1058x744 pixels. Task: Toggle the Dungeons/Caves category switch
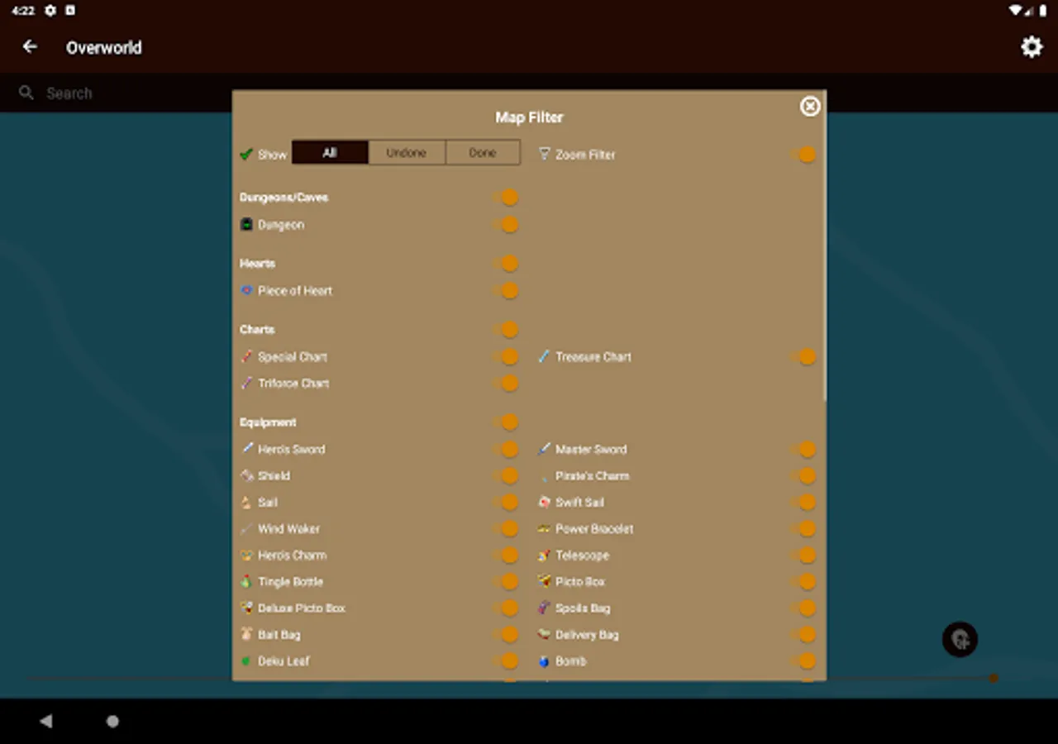(506, 197)
